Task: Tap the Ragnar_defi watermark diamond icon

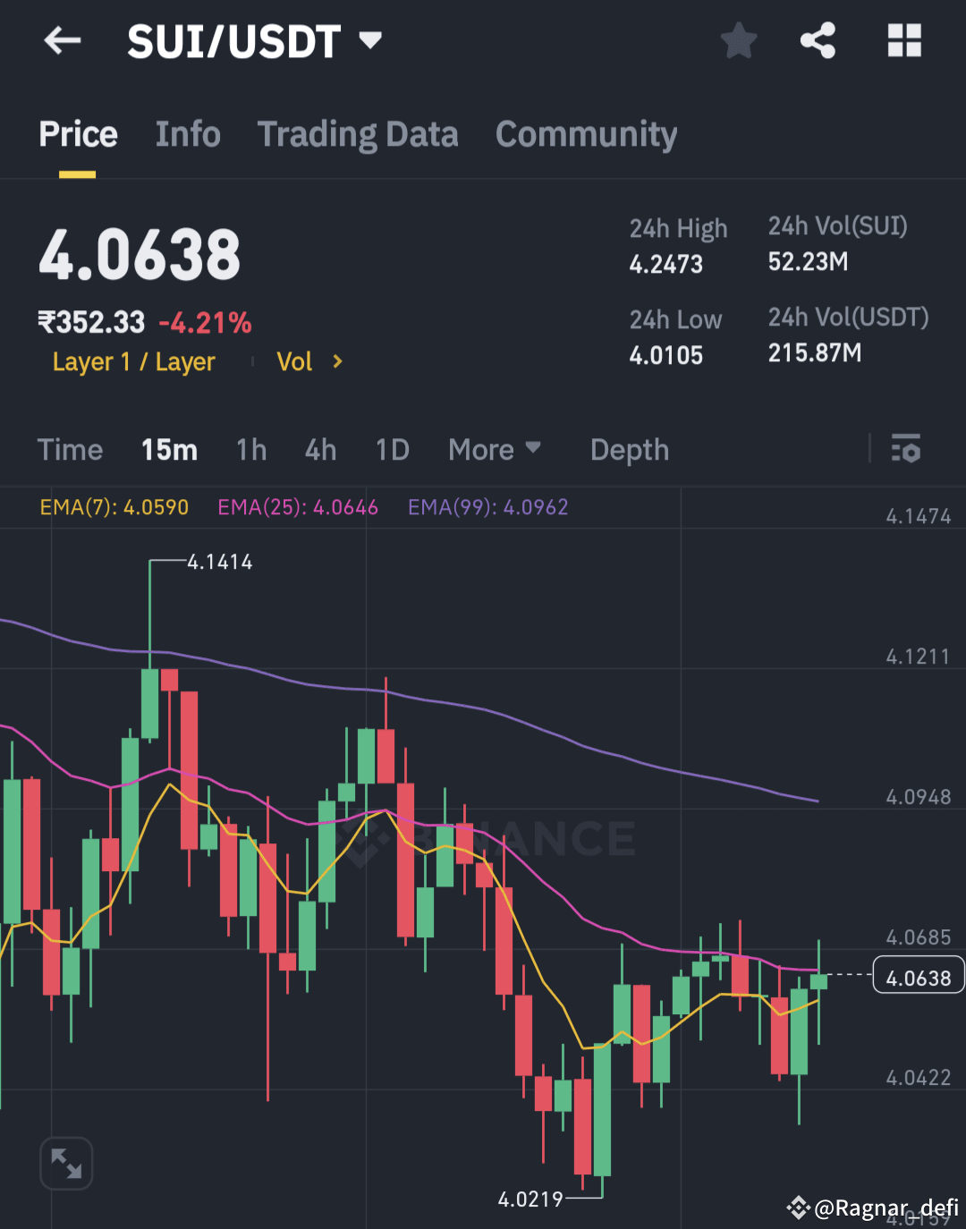Action: tap(799, 1207)
